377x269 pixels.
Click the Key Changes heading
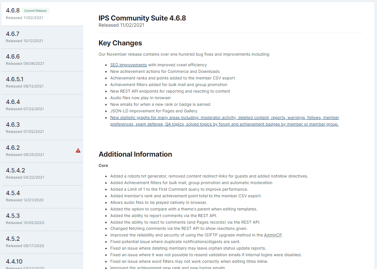coord(120,43)
